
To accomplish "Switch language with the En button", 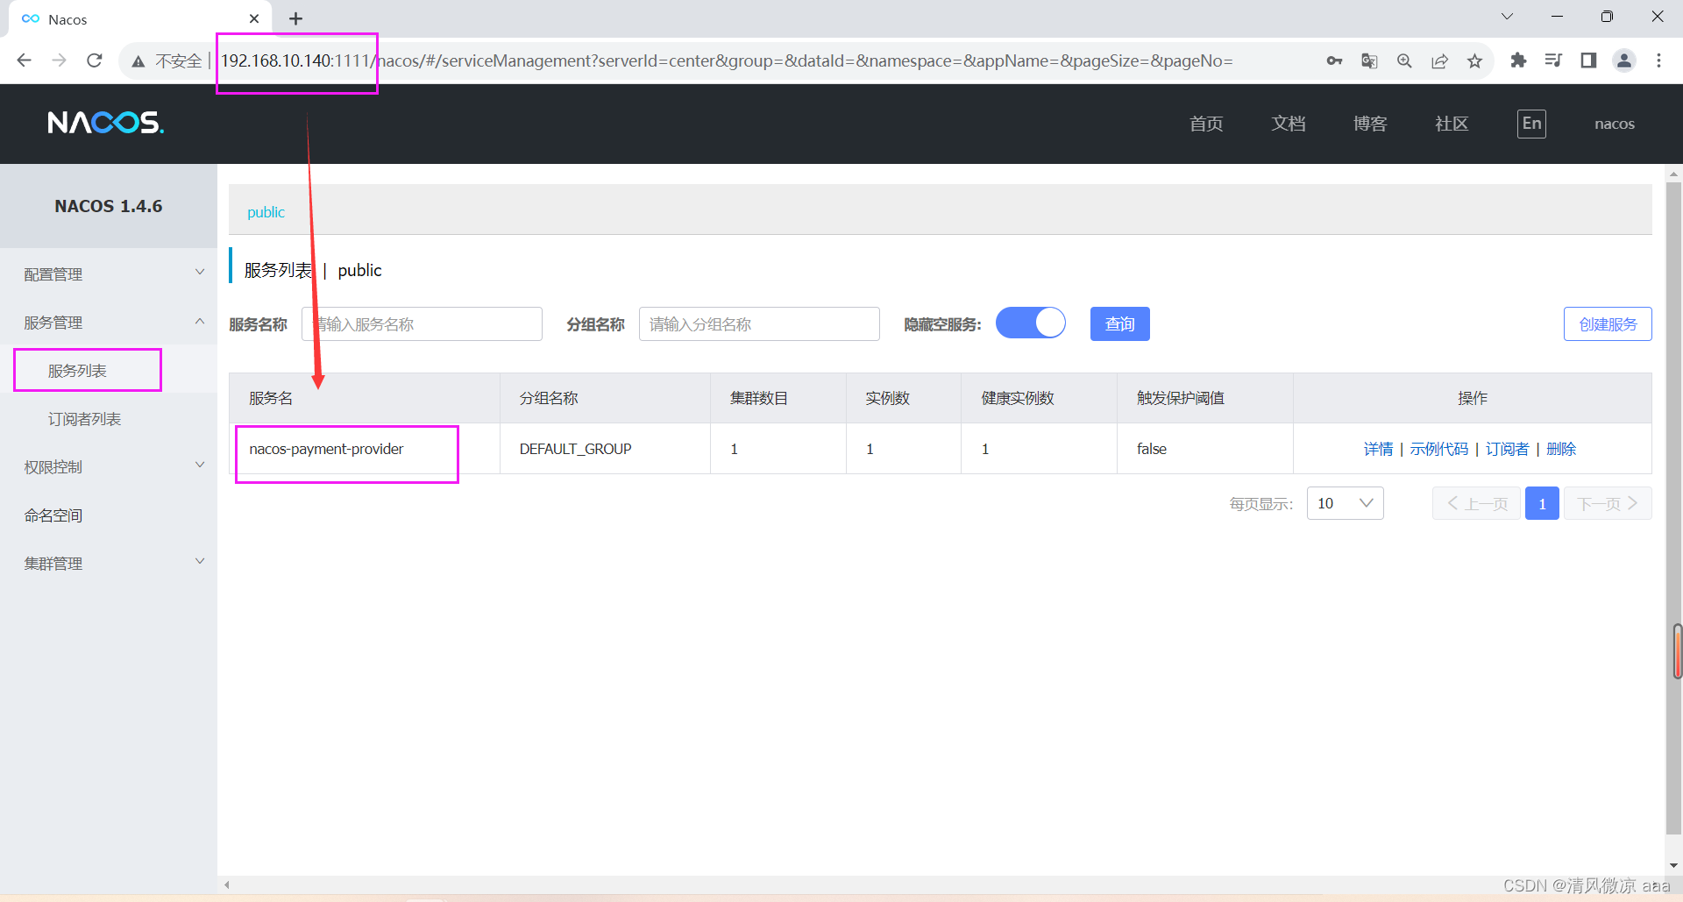I will click(1531, 124).
